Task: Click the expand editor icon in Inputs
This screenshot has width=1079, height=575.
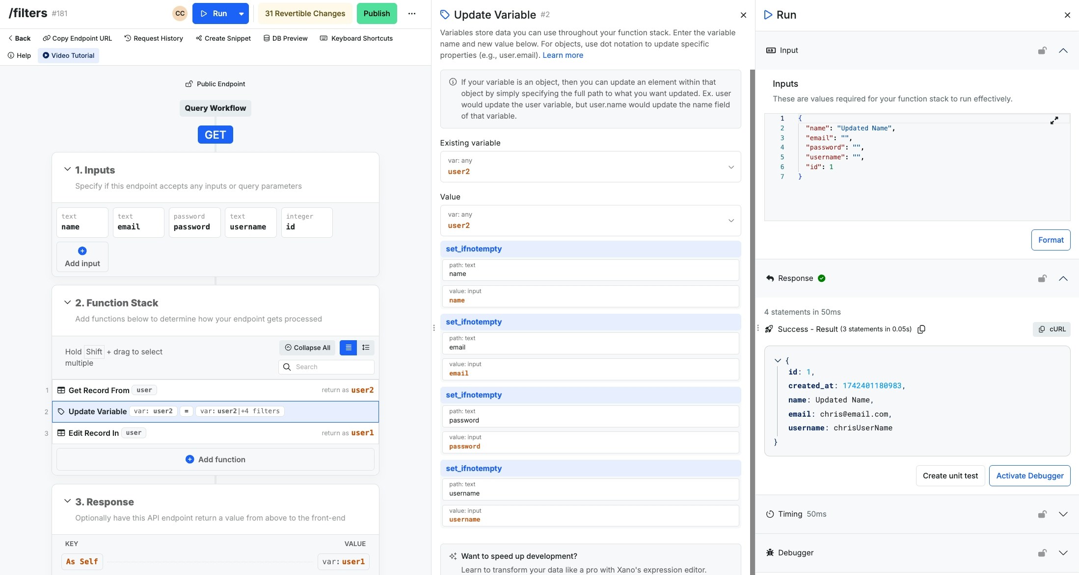Action: (1054, 121)
